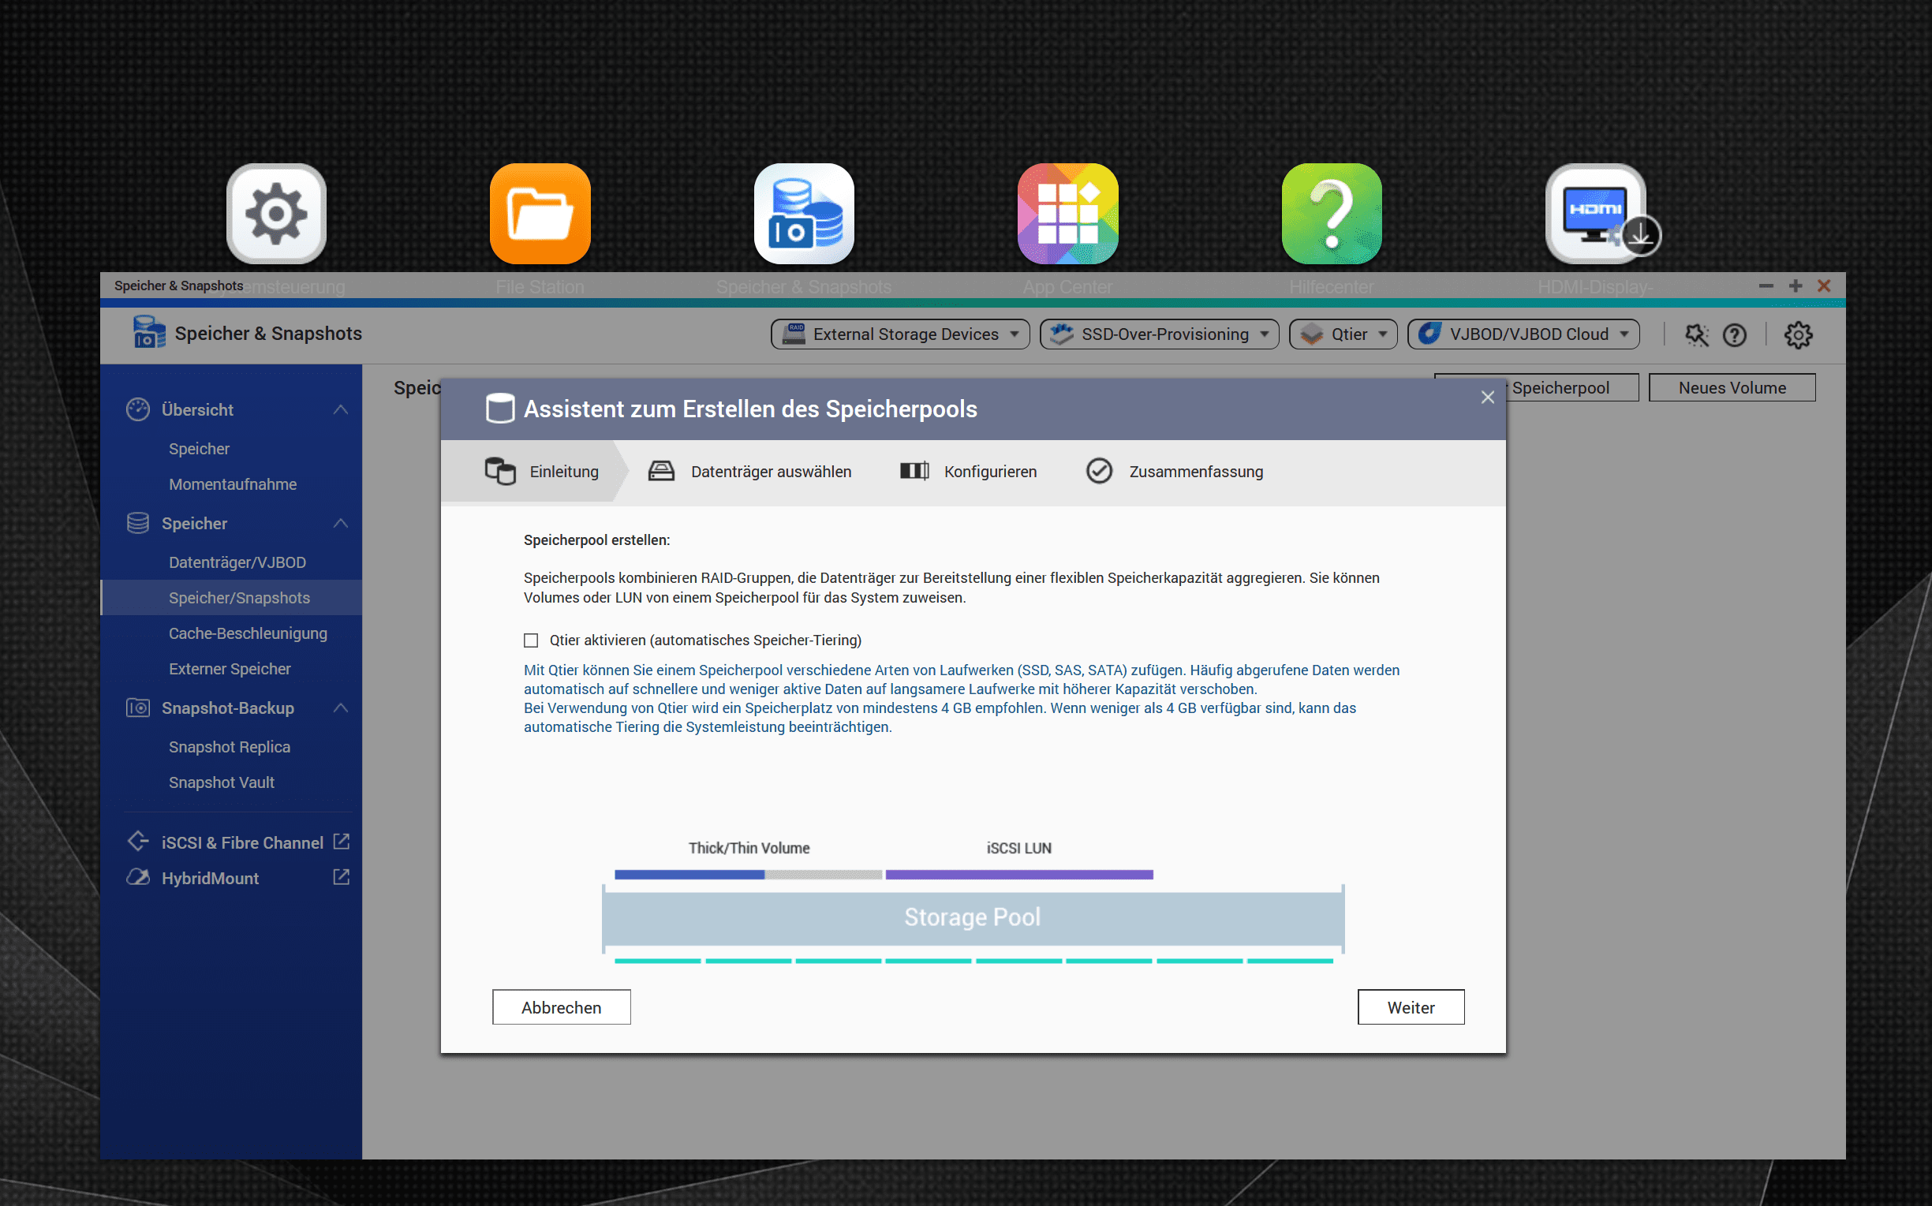1932x1206 pixels.
Task: Click the 'Speicherpool erstellen:' heading
Action: [x=596, y=540]
